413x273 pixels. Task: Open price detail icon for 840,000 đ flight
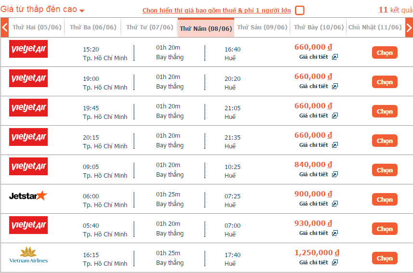[335, 174]
